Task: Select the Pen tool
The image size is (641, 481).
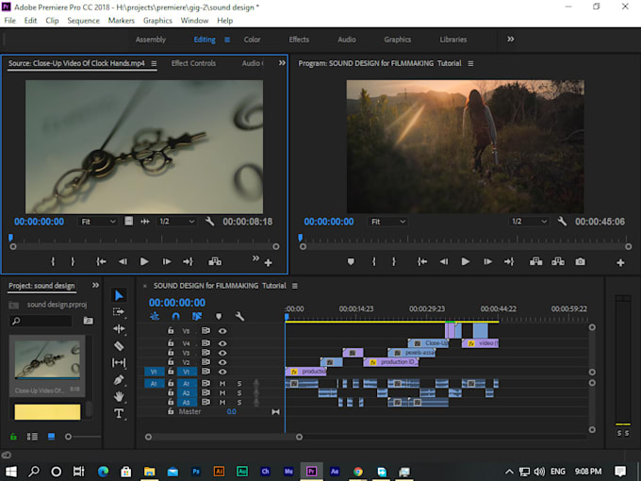Action: (119, 379)
